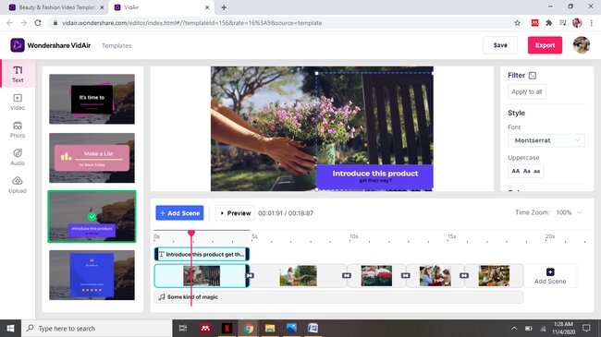Open Netflix from the taskbar
601x337 pixels.
(227, 328)
